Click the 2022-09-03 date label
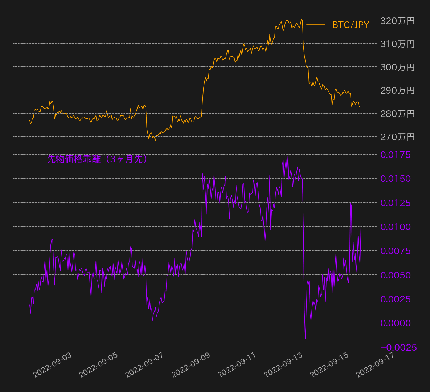This screenshot has width=430, height=392. point(53,365)
